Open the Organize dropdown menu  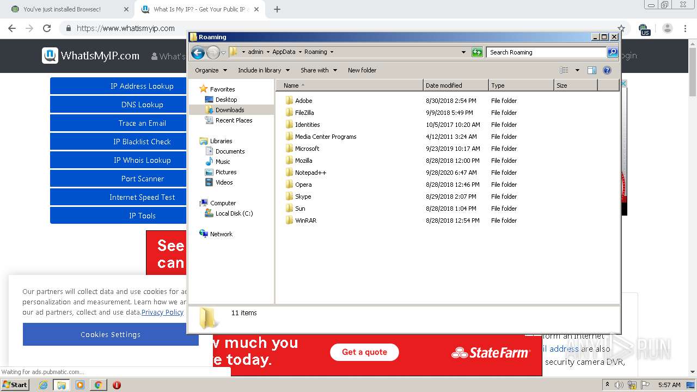click(x=211, y=70)
